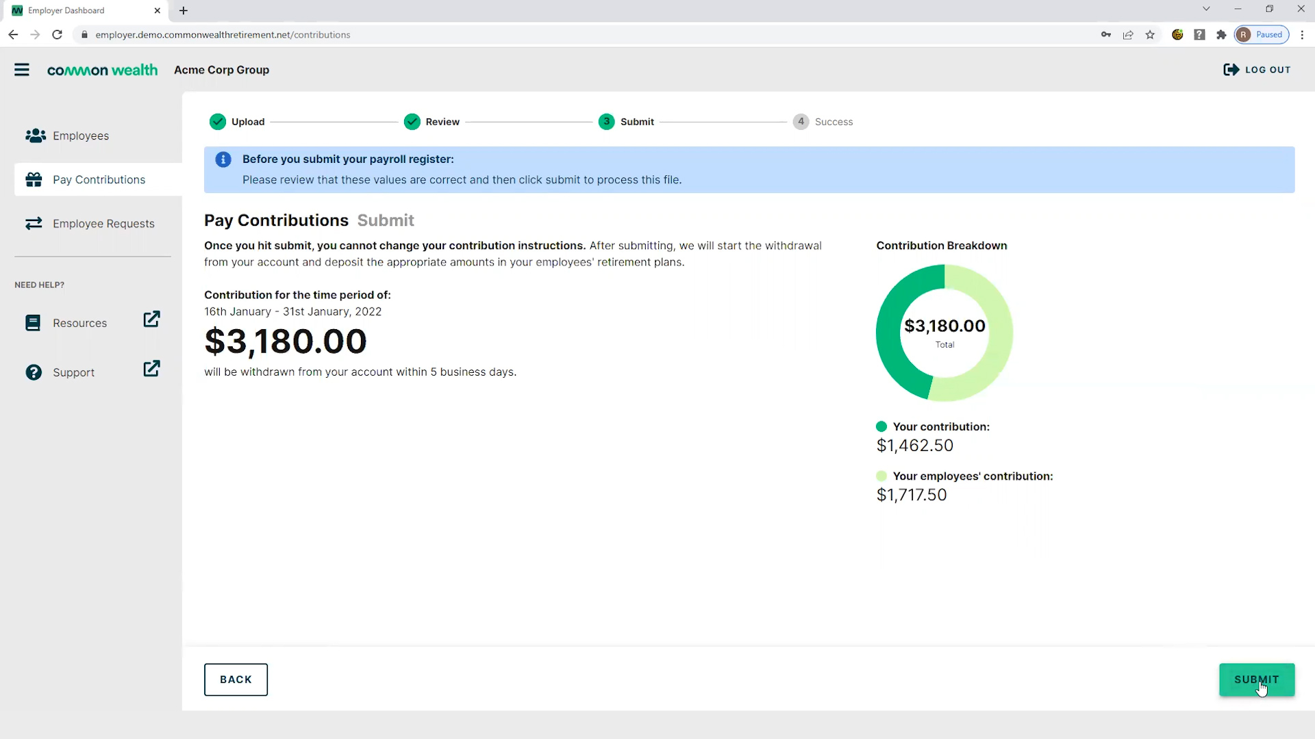Click the Resources external link icon
The width and height of the screenshot is (1315, 739).
tap(151, 320)
